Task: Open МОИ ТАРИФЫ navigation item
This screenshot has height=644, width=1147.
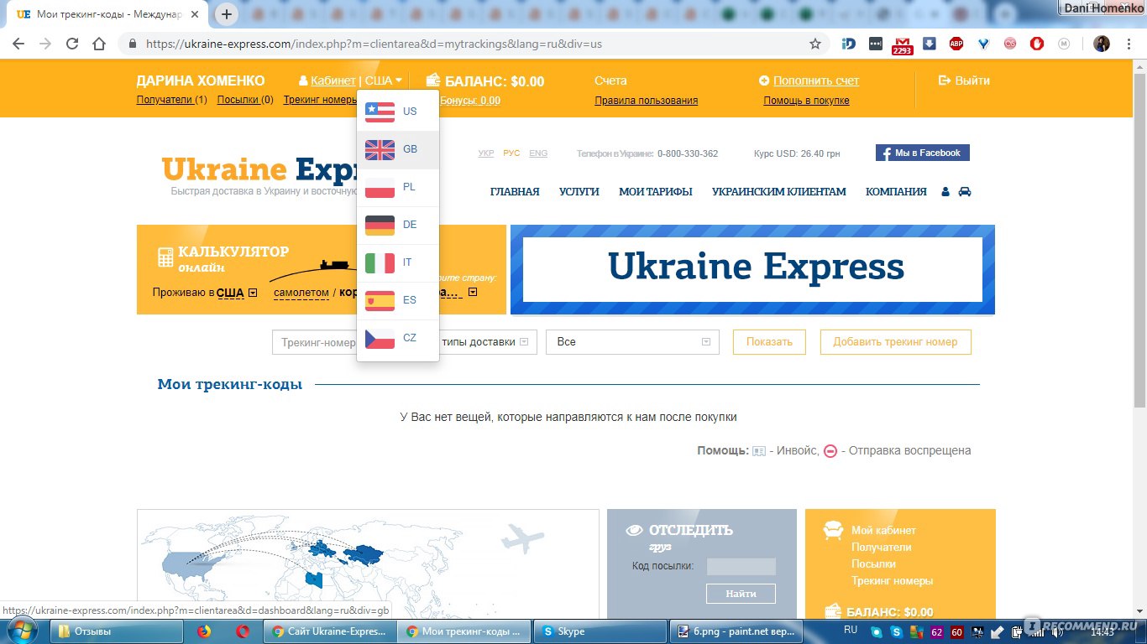Action: coord(656,192)
